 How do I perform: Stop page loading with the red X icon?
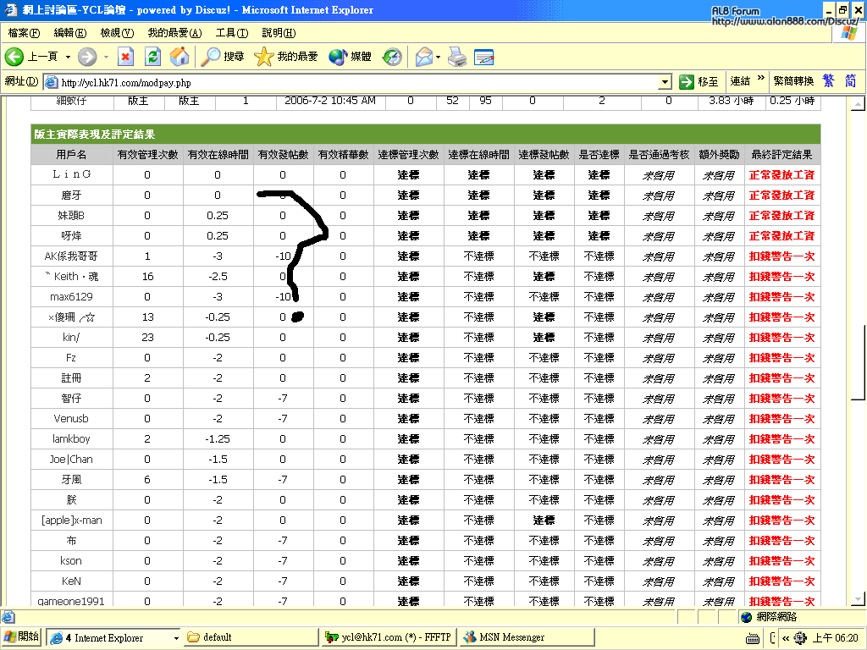click(x=126, y=57)
